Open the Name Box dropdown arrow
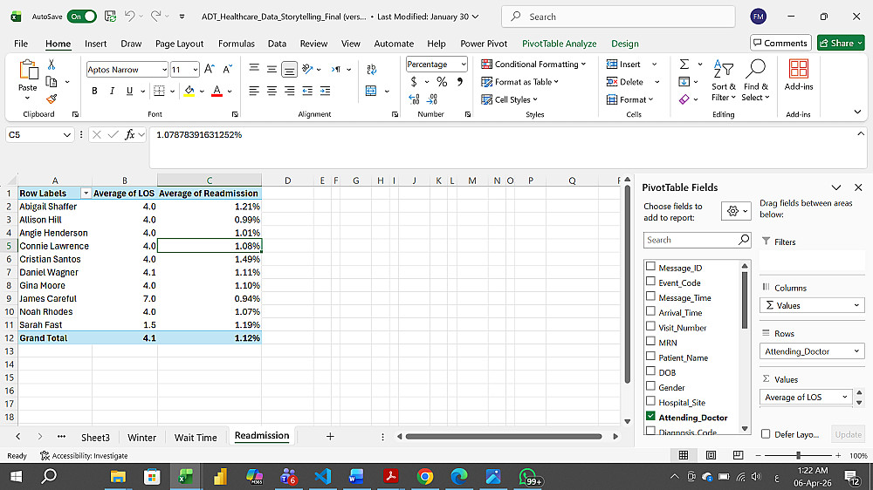 click(67, 134)
